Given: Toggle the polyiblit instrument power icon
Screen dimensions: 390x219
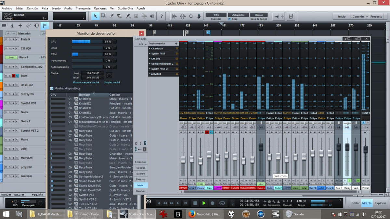Looking at the screenshot, I should tap(177, 74).
